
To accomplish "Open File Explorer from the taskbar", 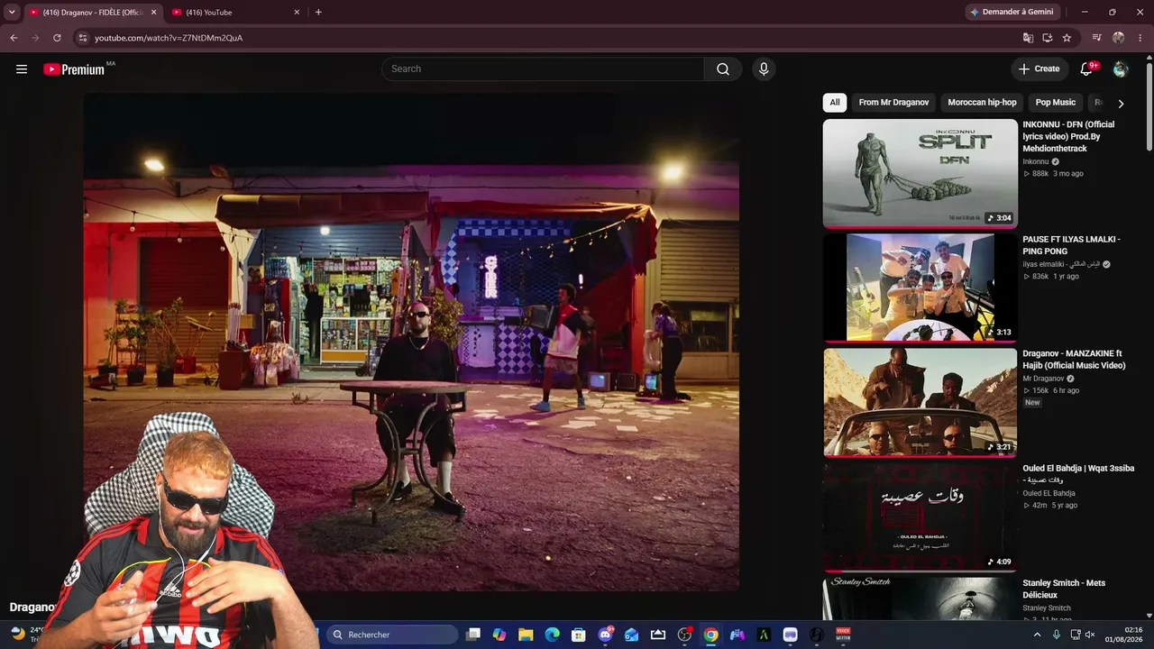I will (526, 635).
